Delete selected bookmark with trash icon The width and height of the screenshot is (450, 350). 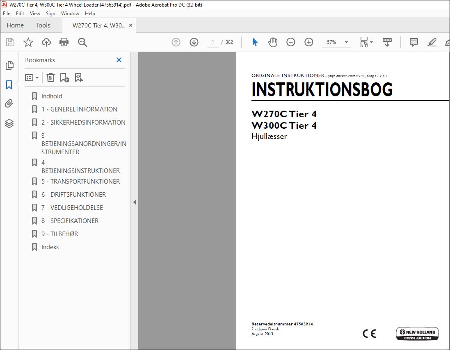click(51, 77)
